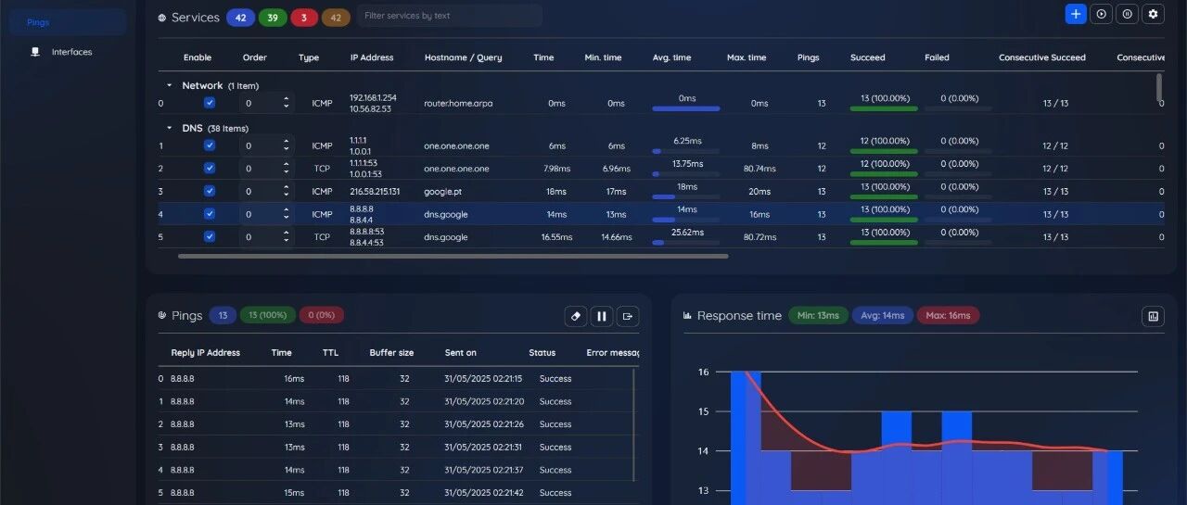Export the pings list with the export icon
Screen dimensions: 1187x505
(x=628, y=316)
